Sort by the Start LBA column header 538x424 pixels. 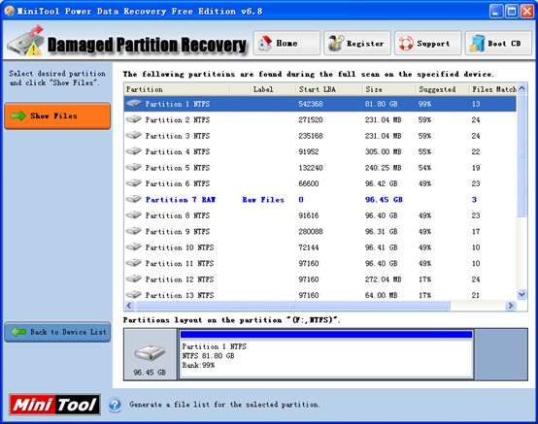pos(328,89)
